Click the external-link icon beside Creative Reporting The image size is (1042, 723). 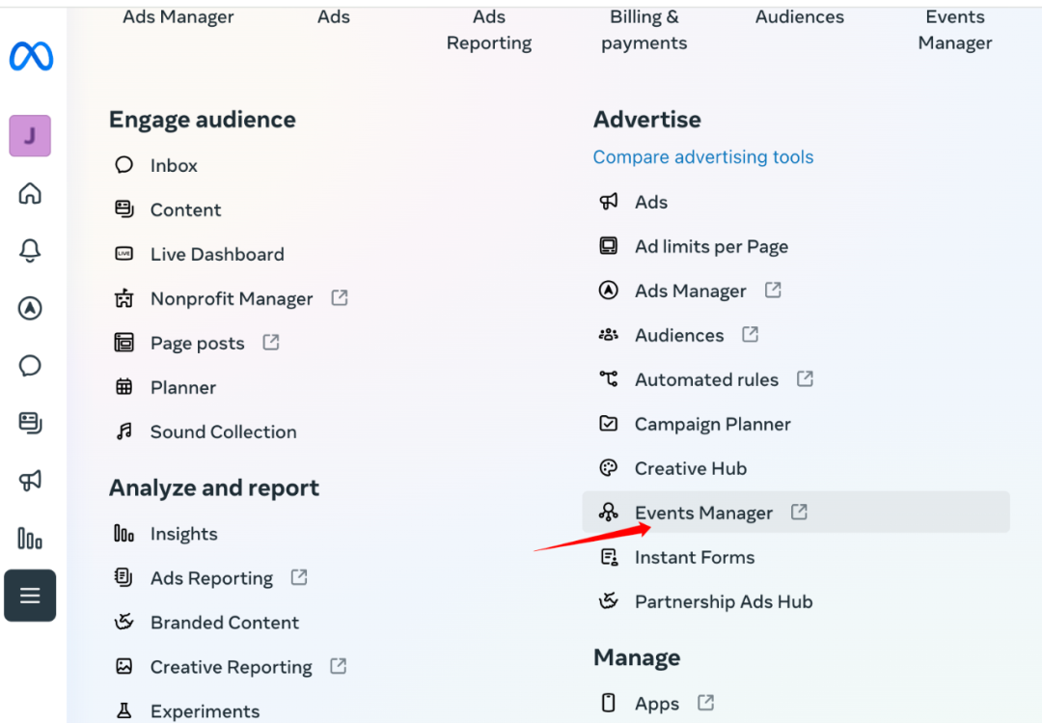pyautogui.click(x=339, y=666)
